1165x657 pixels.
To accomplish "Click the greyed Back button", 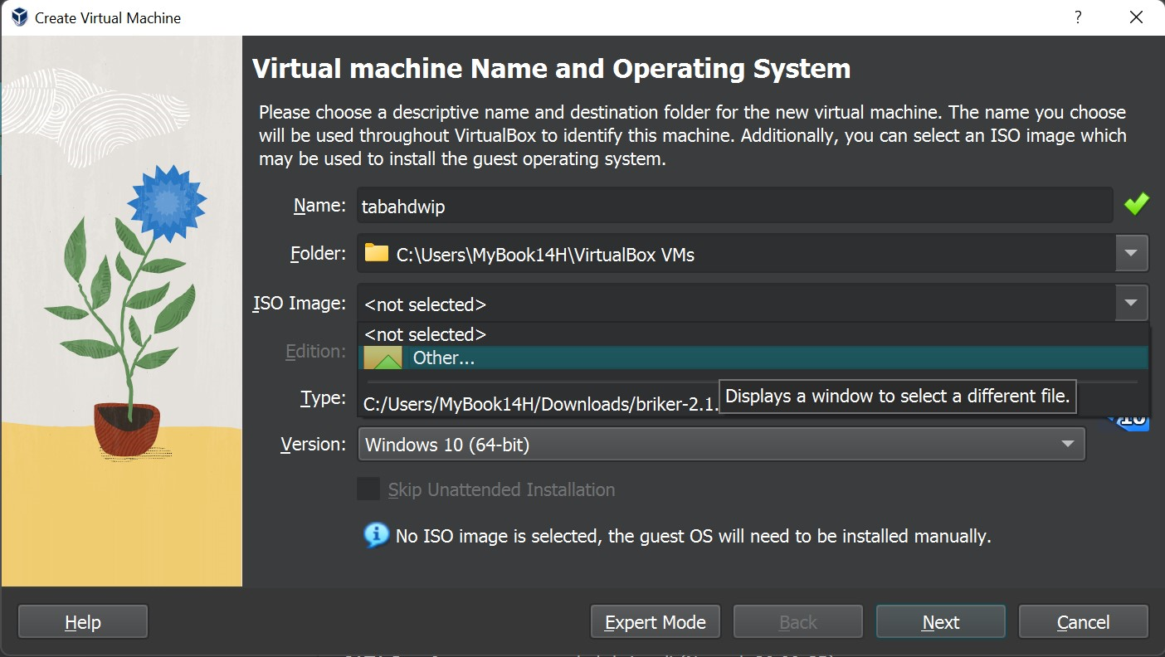I will click(x=798, y=622).
